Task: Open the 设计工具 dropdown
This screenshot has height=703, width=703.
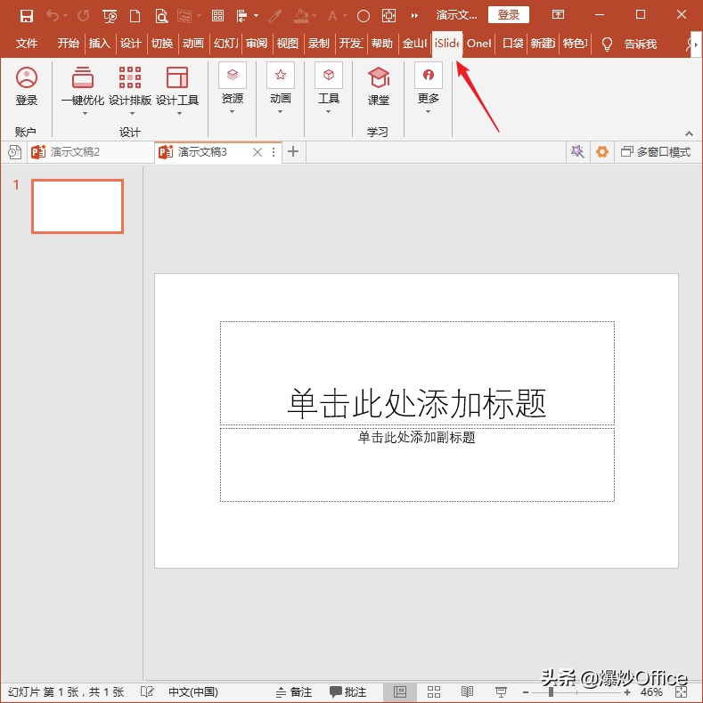Action: coord(177,91)
